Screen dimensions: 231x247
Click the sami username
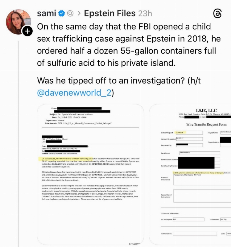click(47, 13)
